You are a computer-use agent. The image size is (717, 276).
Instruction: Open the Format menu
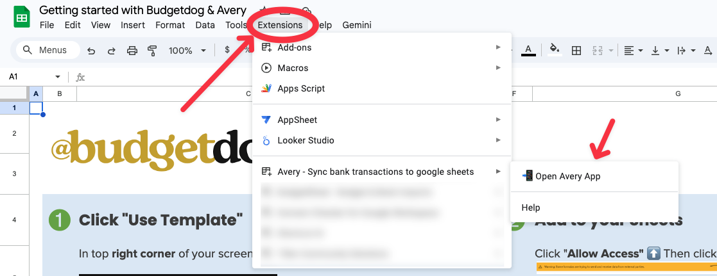pos(170,25)
